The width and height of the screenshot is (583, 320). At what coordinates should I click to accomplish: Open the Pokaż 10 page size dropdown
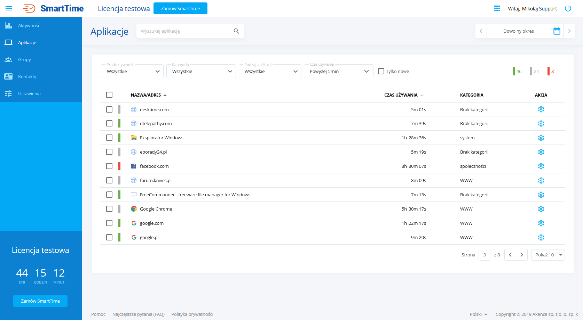548,255
